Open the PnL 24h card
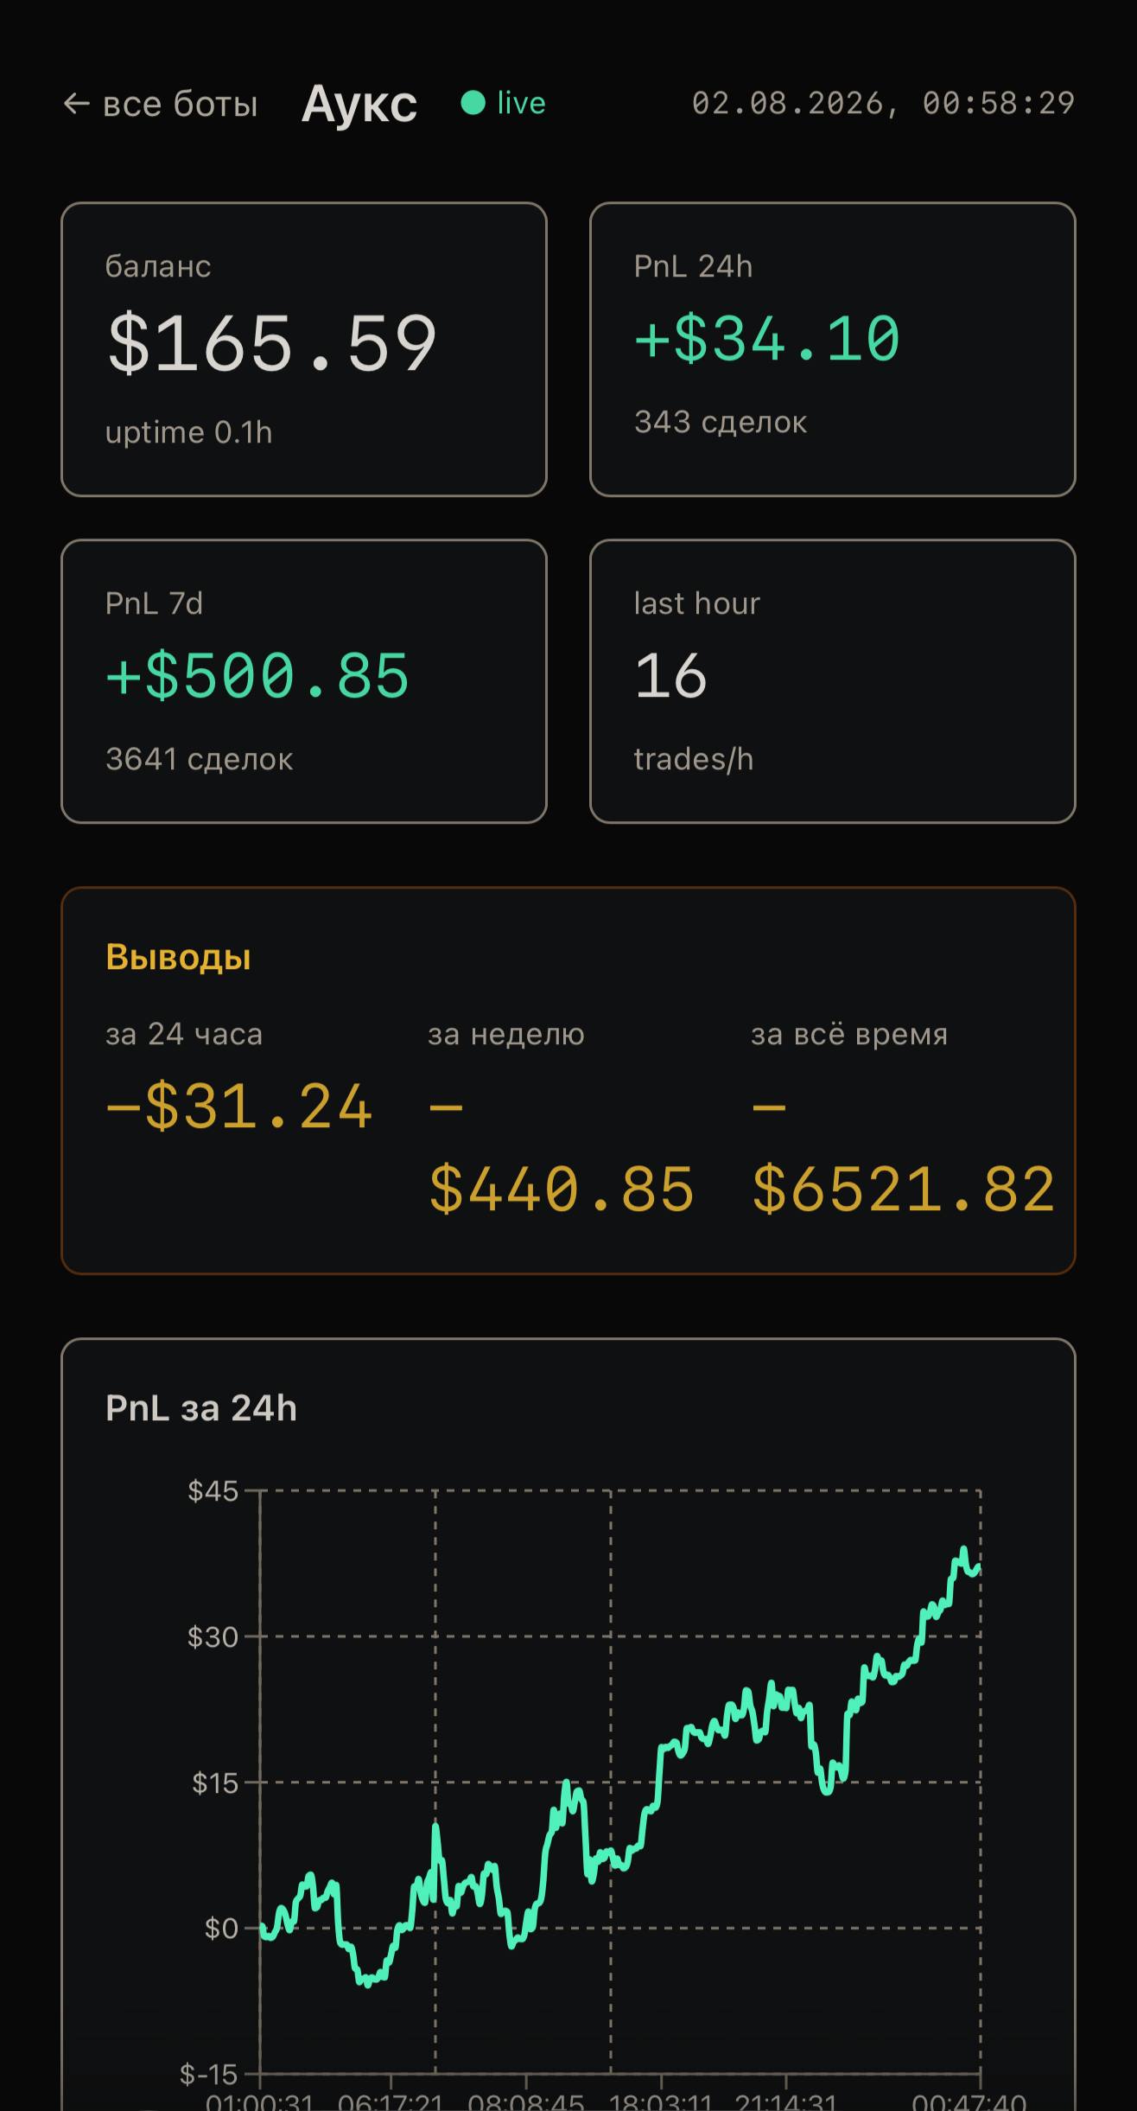 click(833, 349)
